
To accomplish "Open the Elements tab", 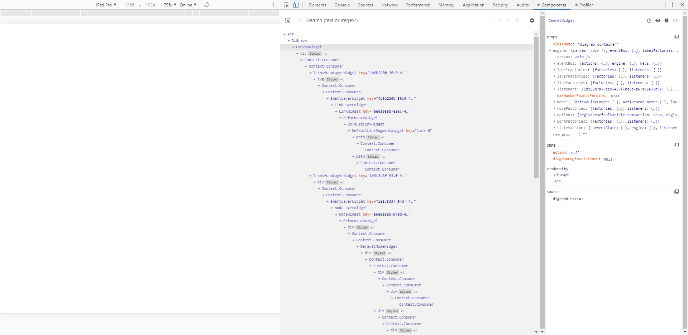I will coord(317,5).
